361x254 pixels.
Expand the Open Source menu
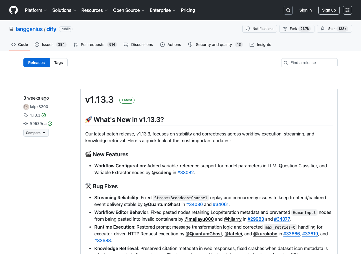129,10
